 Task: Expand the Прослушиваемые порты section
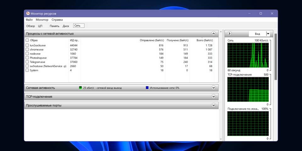(214, 105)
